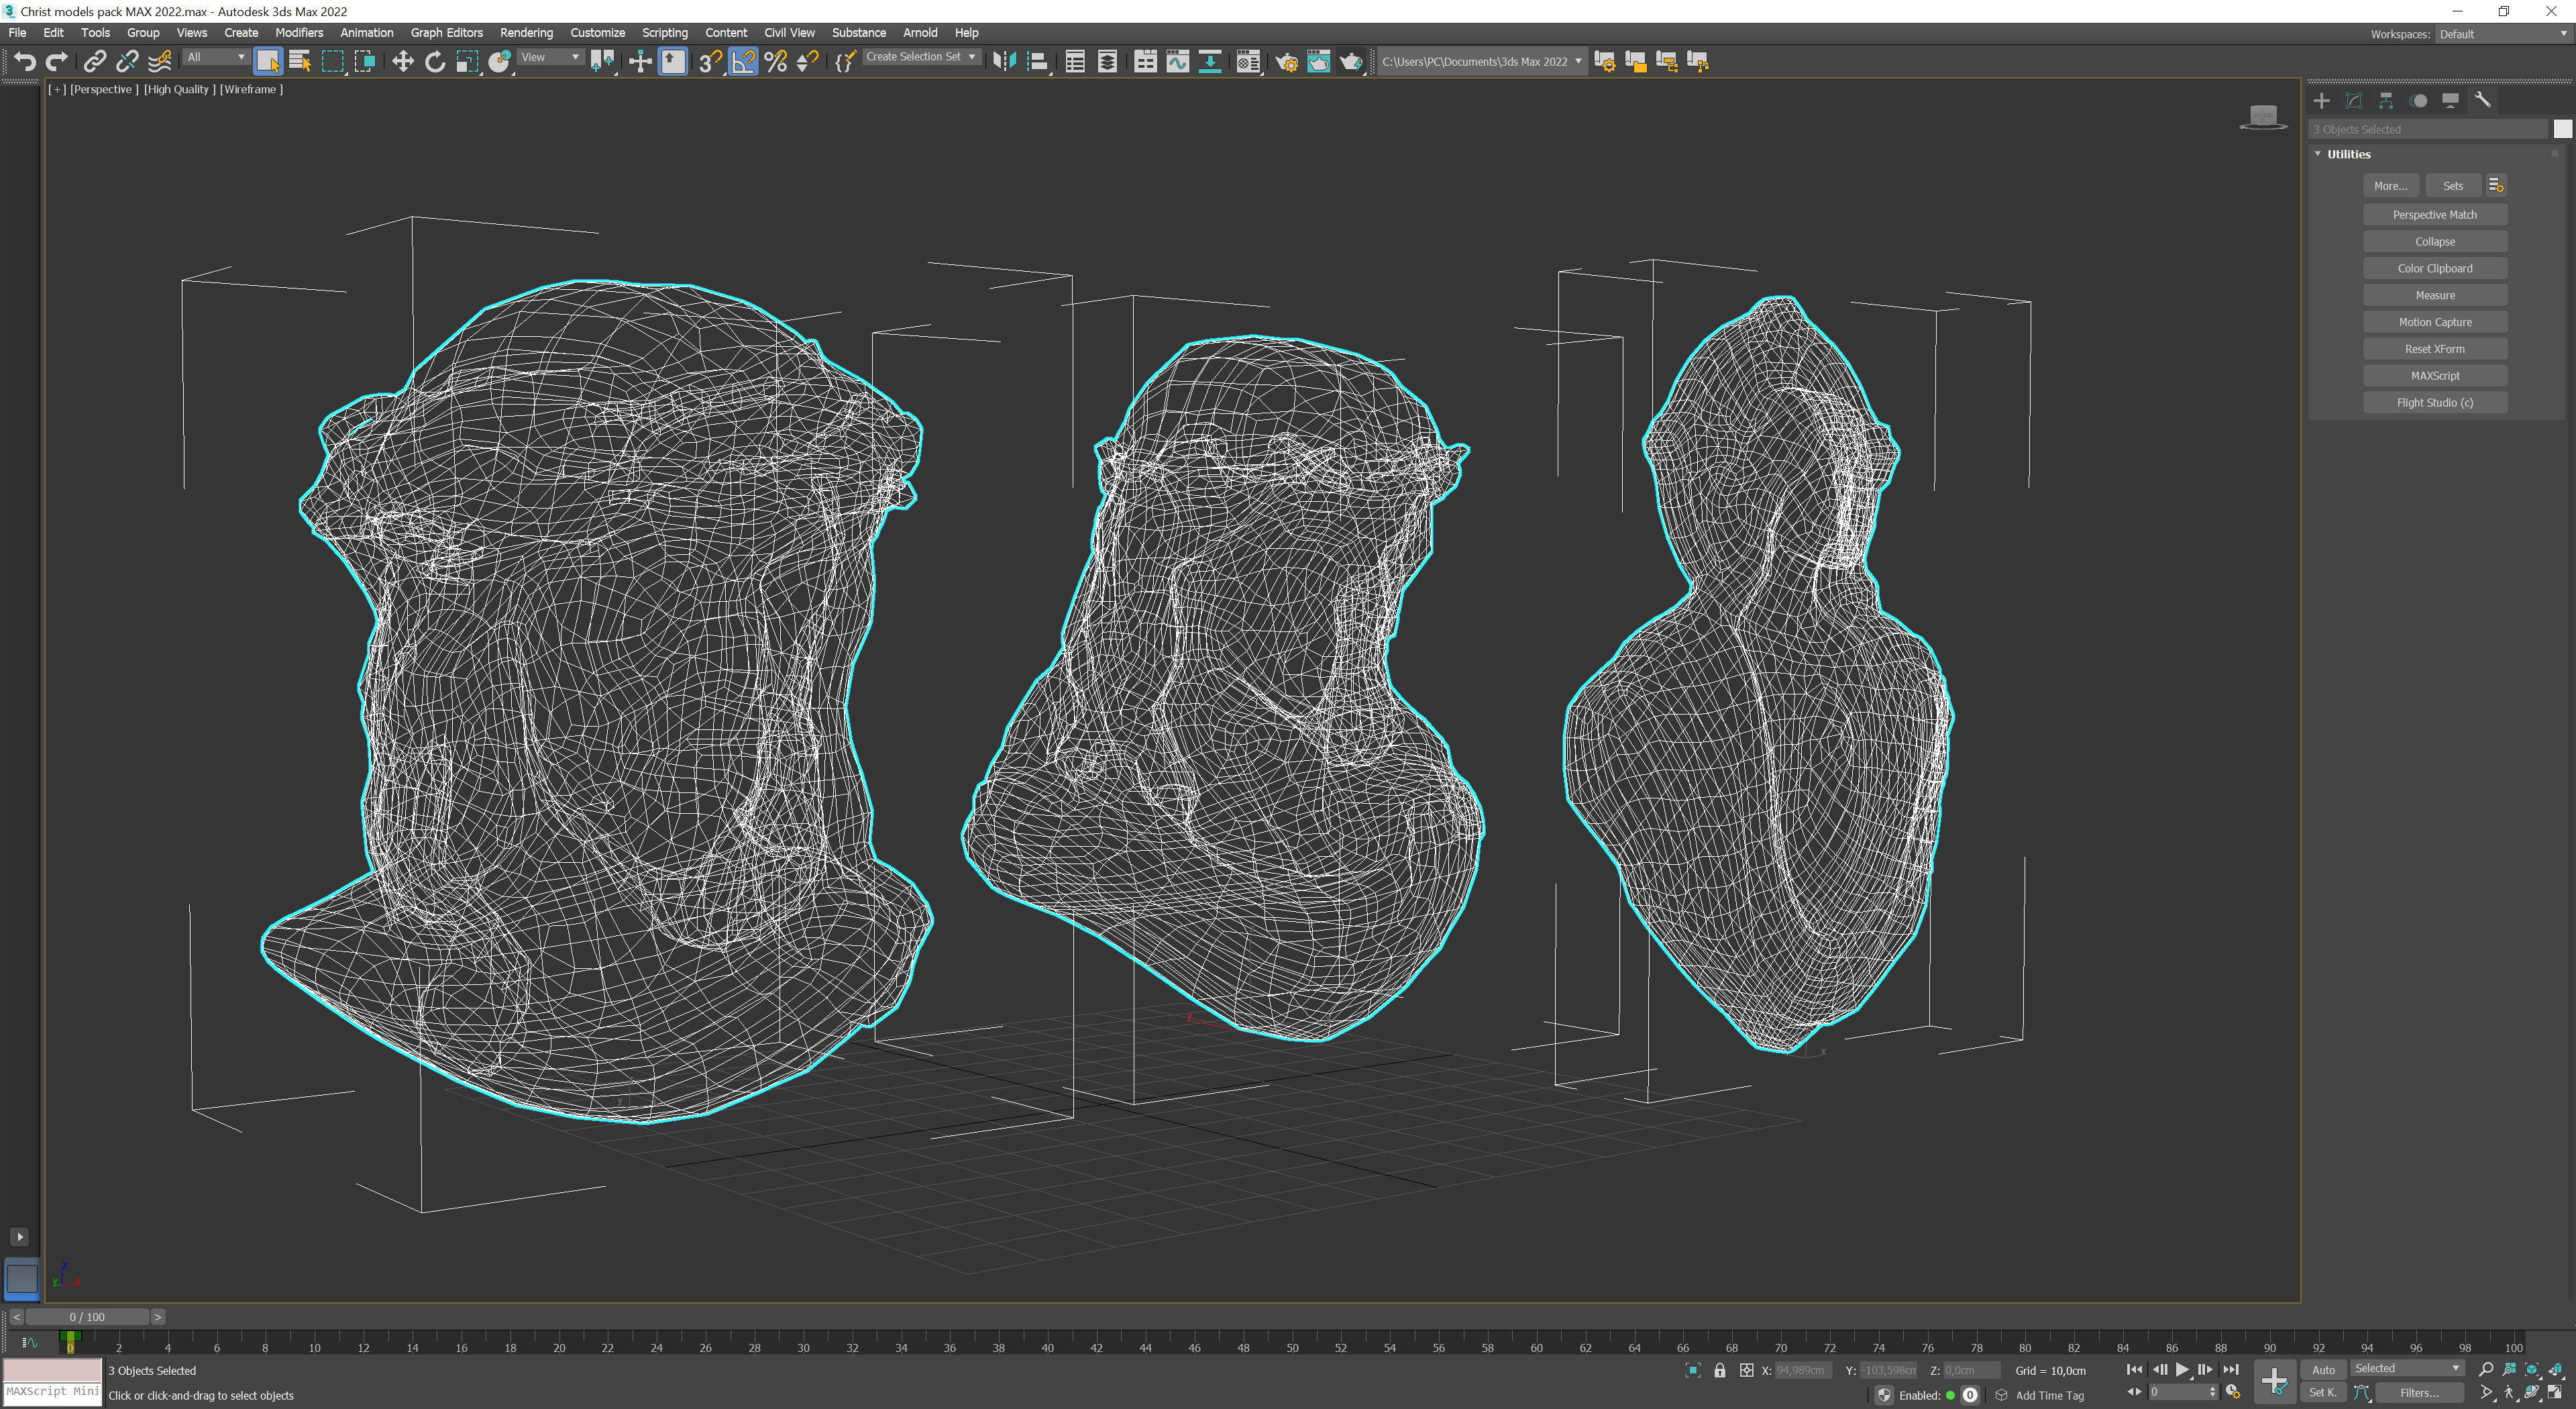2576x1409 pixels.
Task: Click the object color swatch
Action: [x=2561, y=129]
